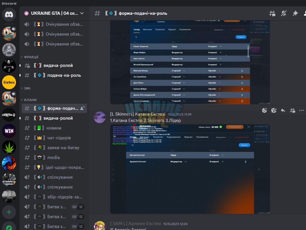The height and width of the screenshot is (230, 306).
Task: Open the ідеї-щодо-покра... channel
Action: tap(54, 167)
